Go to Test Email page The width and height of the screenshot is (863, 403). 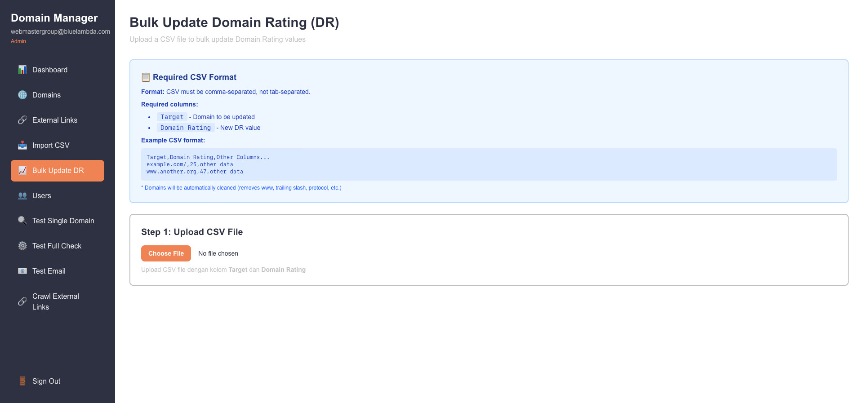tap(58, 271)
